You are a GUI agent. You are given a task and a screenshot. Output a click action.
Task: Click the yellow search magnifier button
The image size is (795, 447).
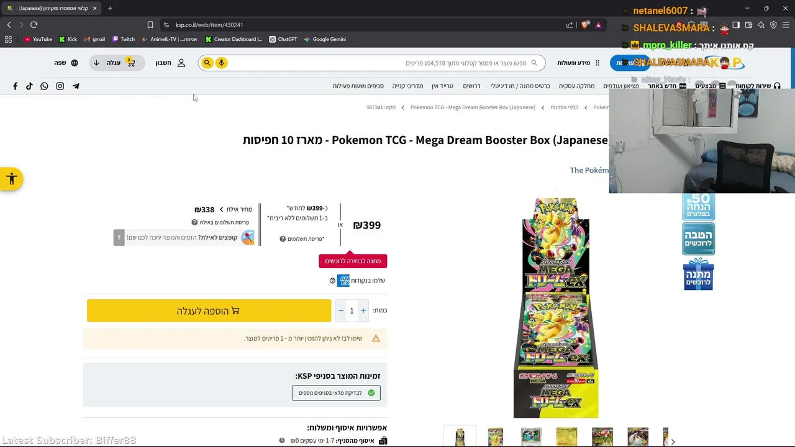point(207,63)
